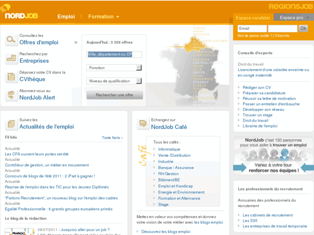Viewport: 314px width, 235px height.
Task: Open Contrôleur de gestion article
Action: tap(47, 165)
